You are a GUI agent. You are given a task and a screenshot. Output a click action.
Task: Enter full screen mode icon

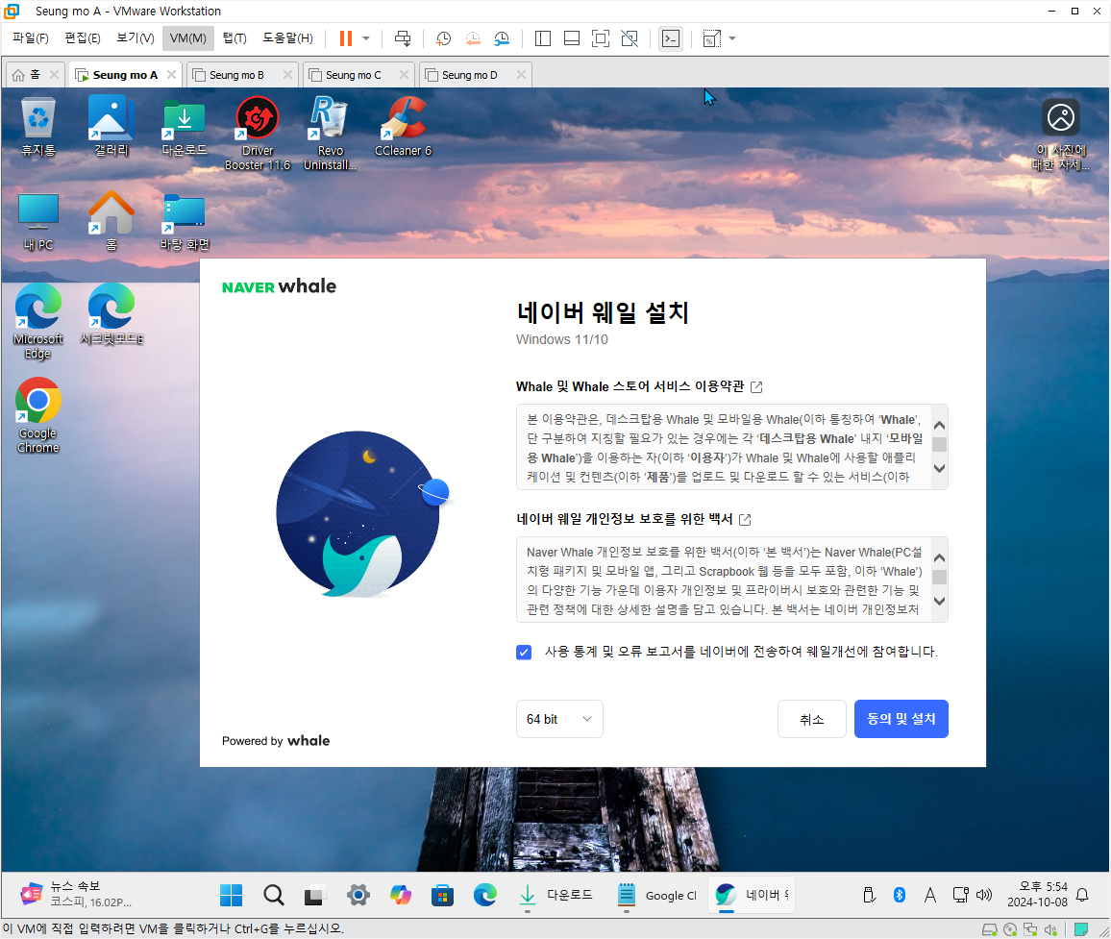pos(600,38)
